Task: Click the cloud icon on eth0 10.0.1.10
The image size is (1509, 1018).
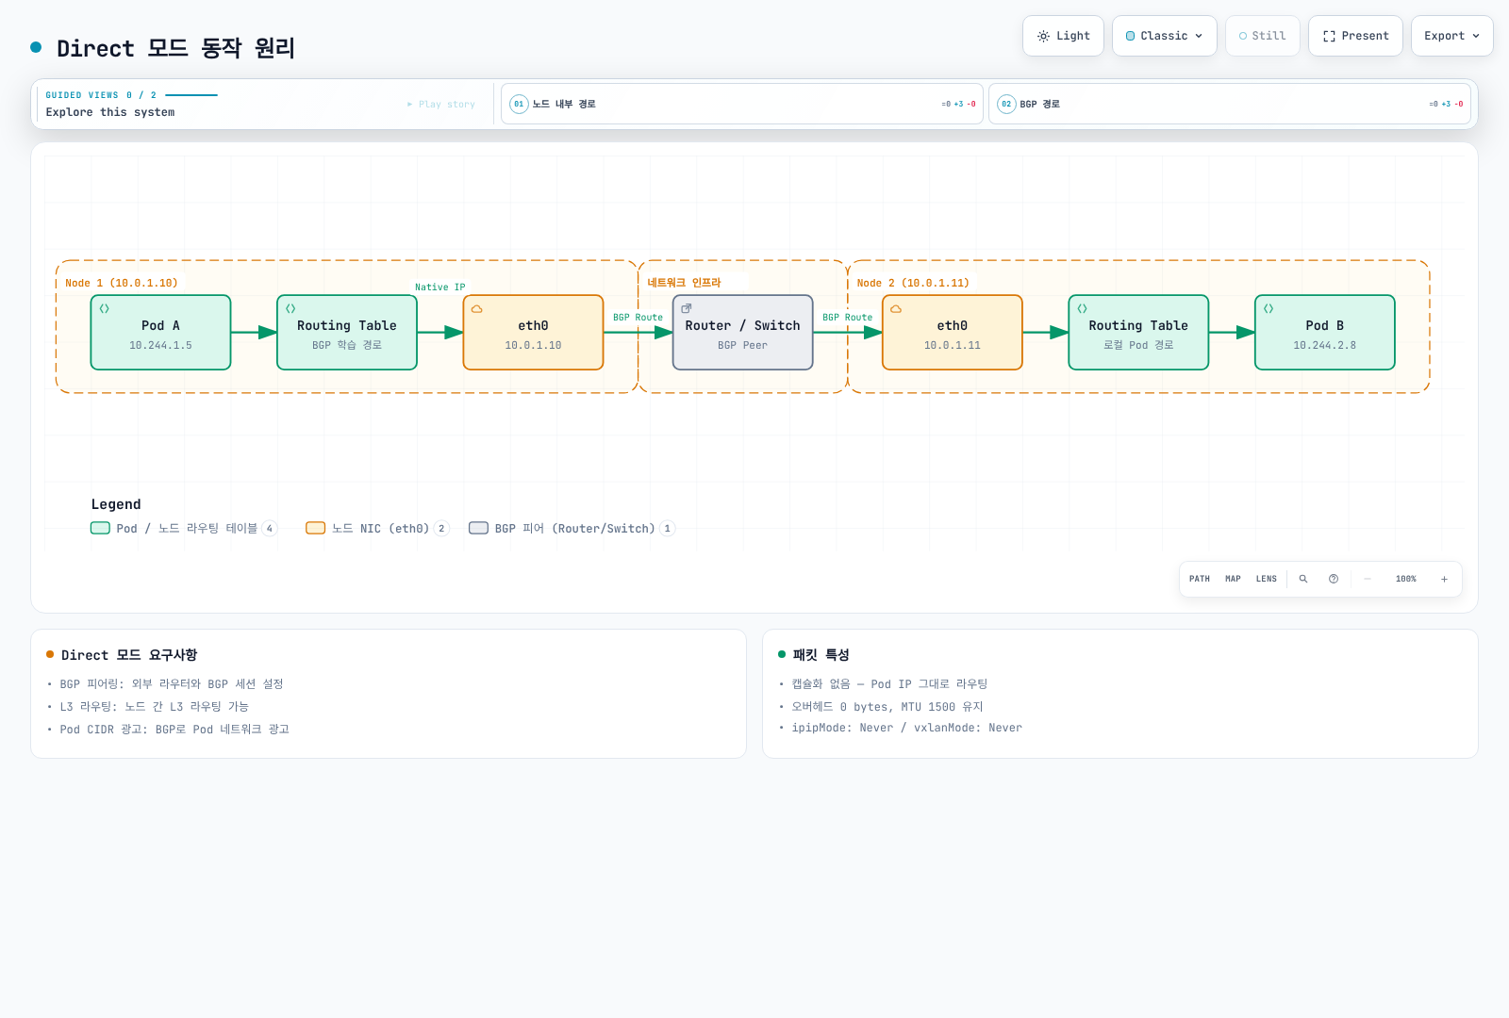Action: pos(477,308)
